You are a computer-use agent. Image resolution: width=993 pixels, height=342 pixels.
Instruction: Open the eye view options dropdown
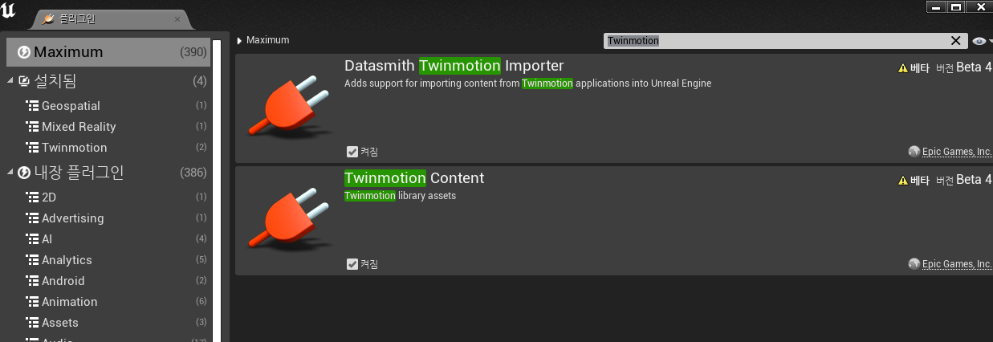coord(981,41)
